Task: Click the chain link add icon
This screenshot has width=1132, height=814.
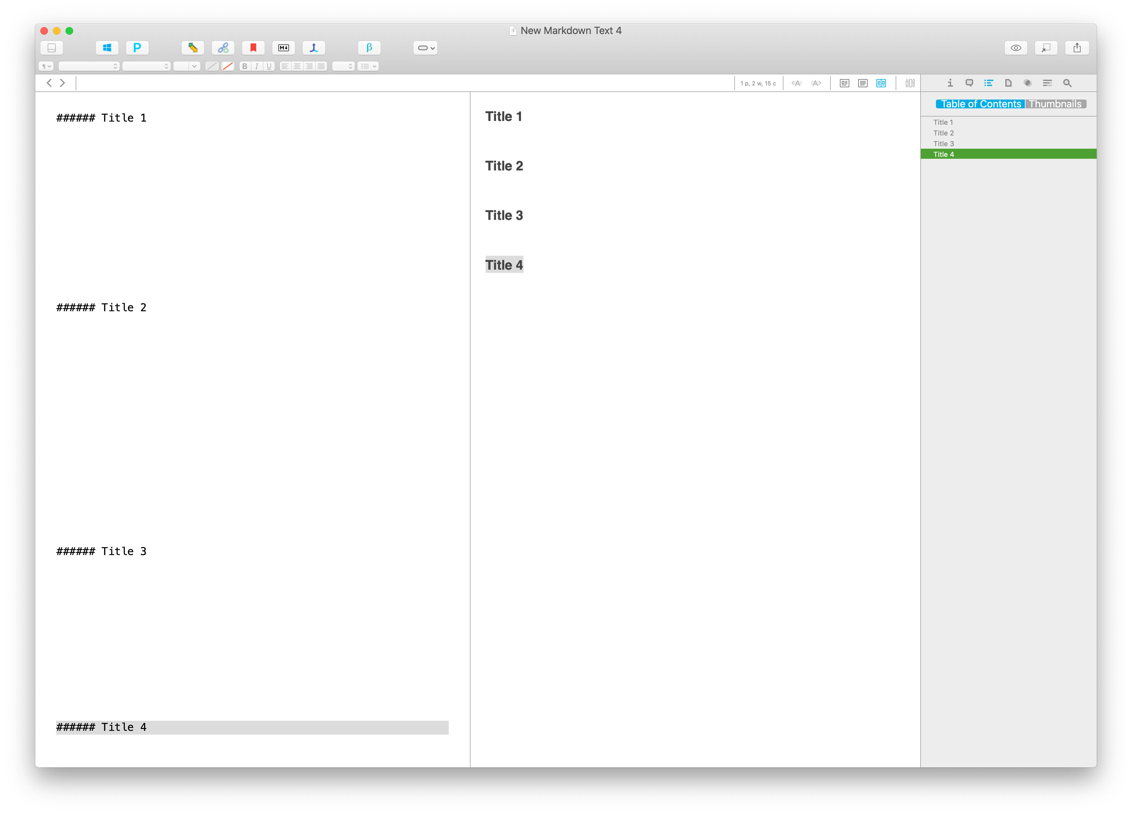Action: [x=223, y=48]
